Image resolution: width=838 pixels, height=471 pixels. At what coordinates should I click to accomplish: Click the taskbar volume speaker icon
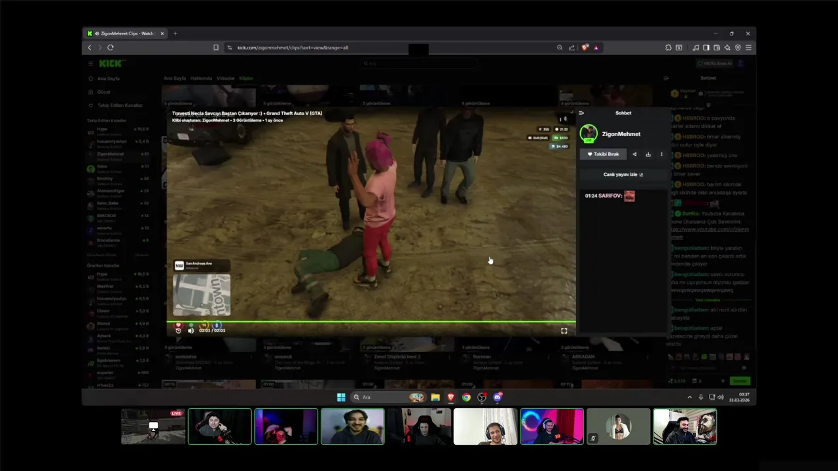721,397
